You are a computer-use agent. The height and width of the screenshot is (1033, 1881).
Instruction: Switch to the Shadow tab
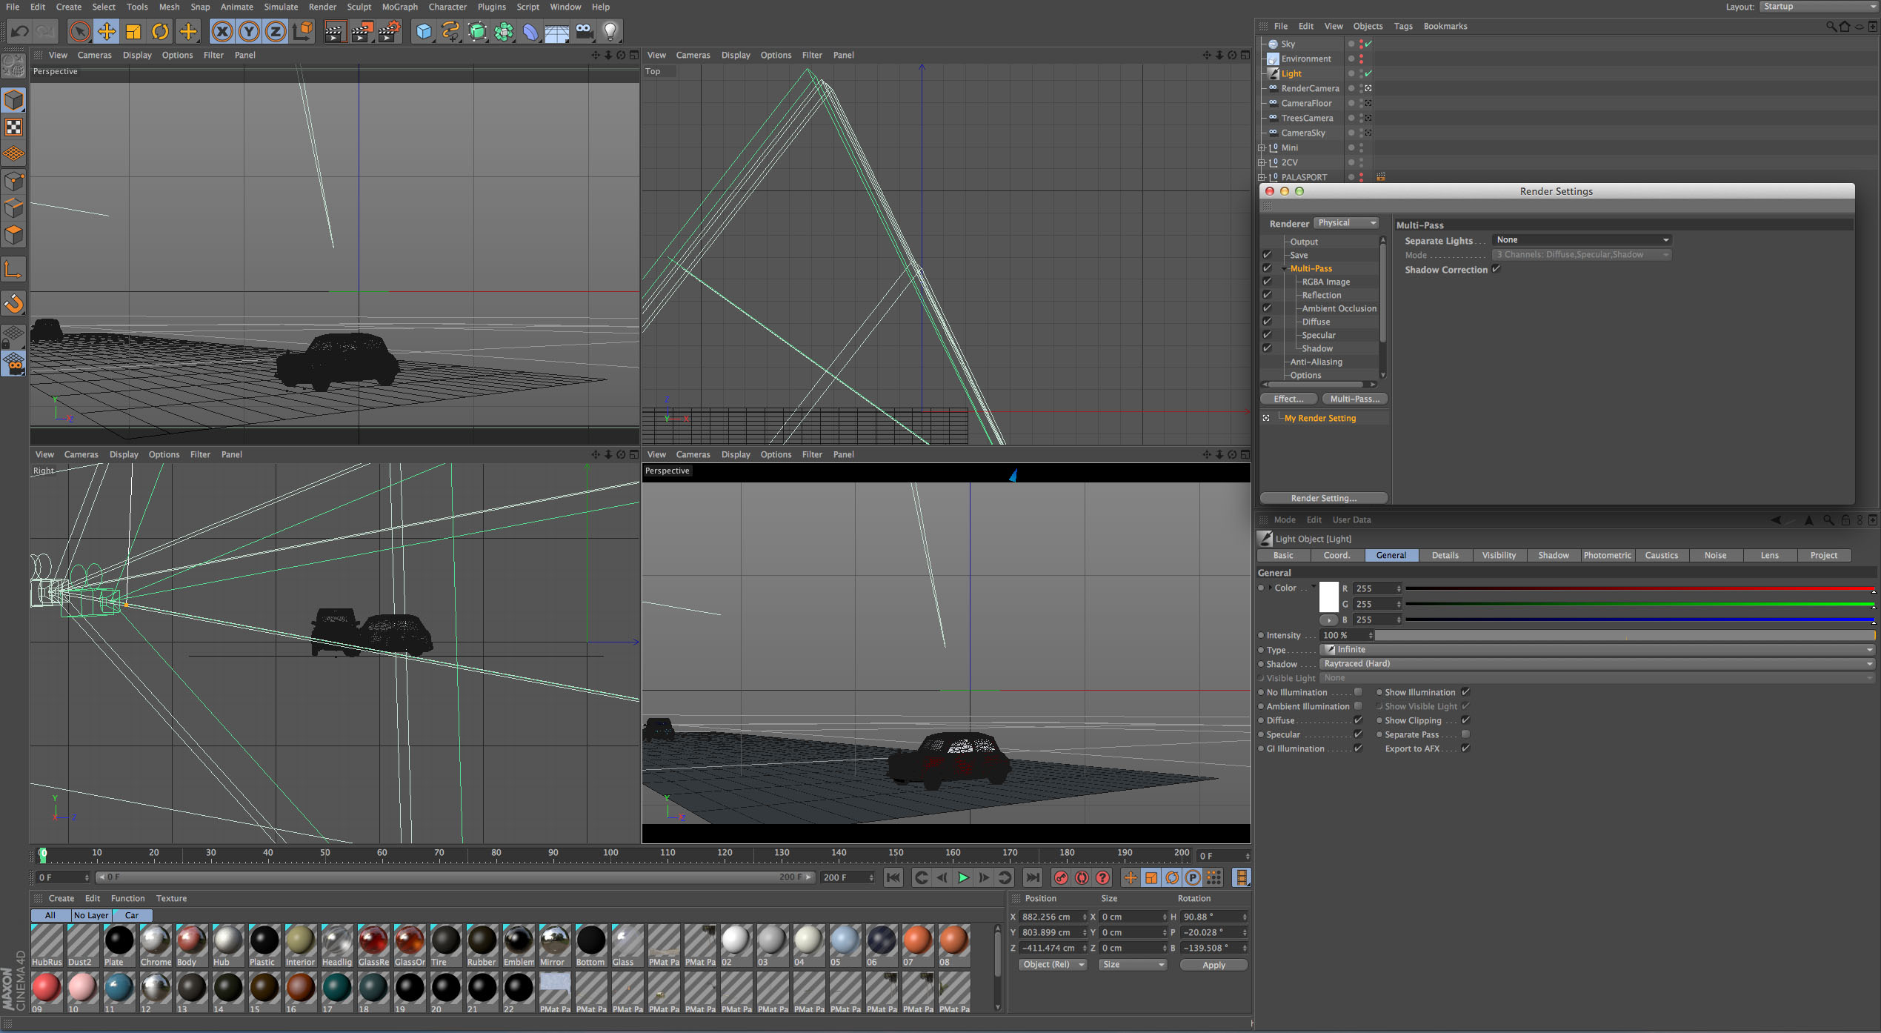pos(1553,555)
